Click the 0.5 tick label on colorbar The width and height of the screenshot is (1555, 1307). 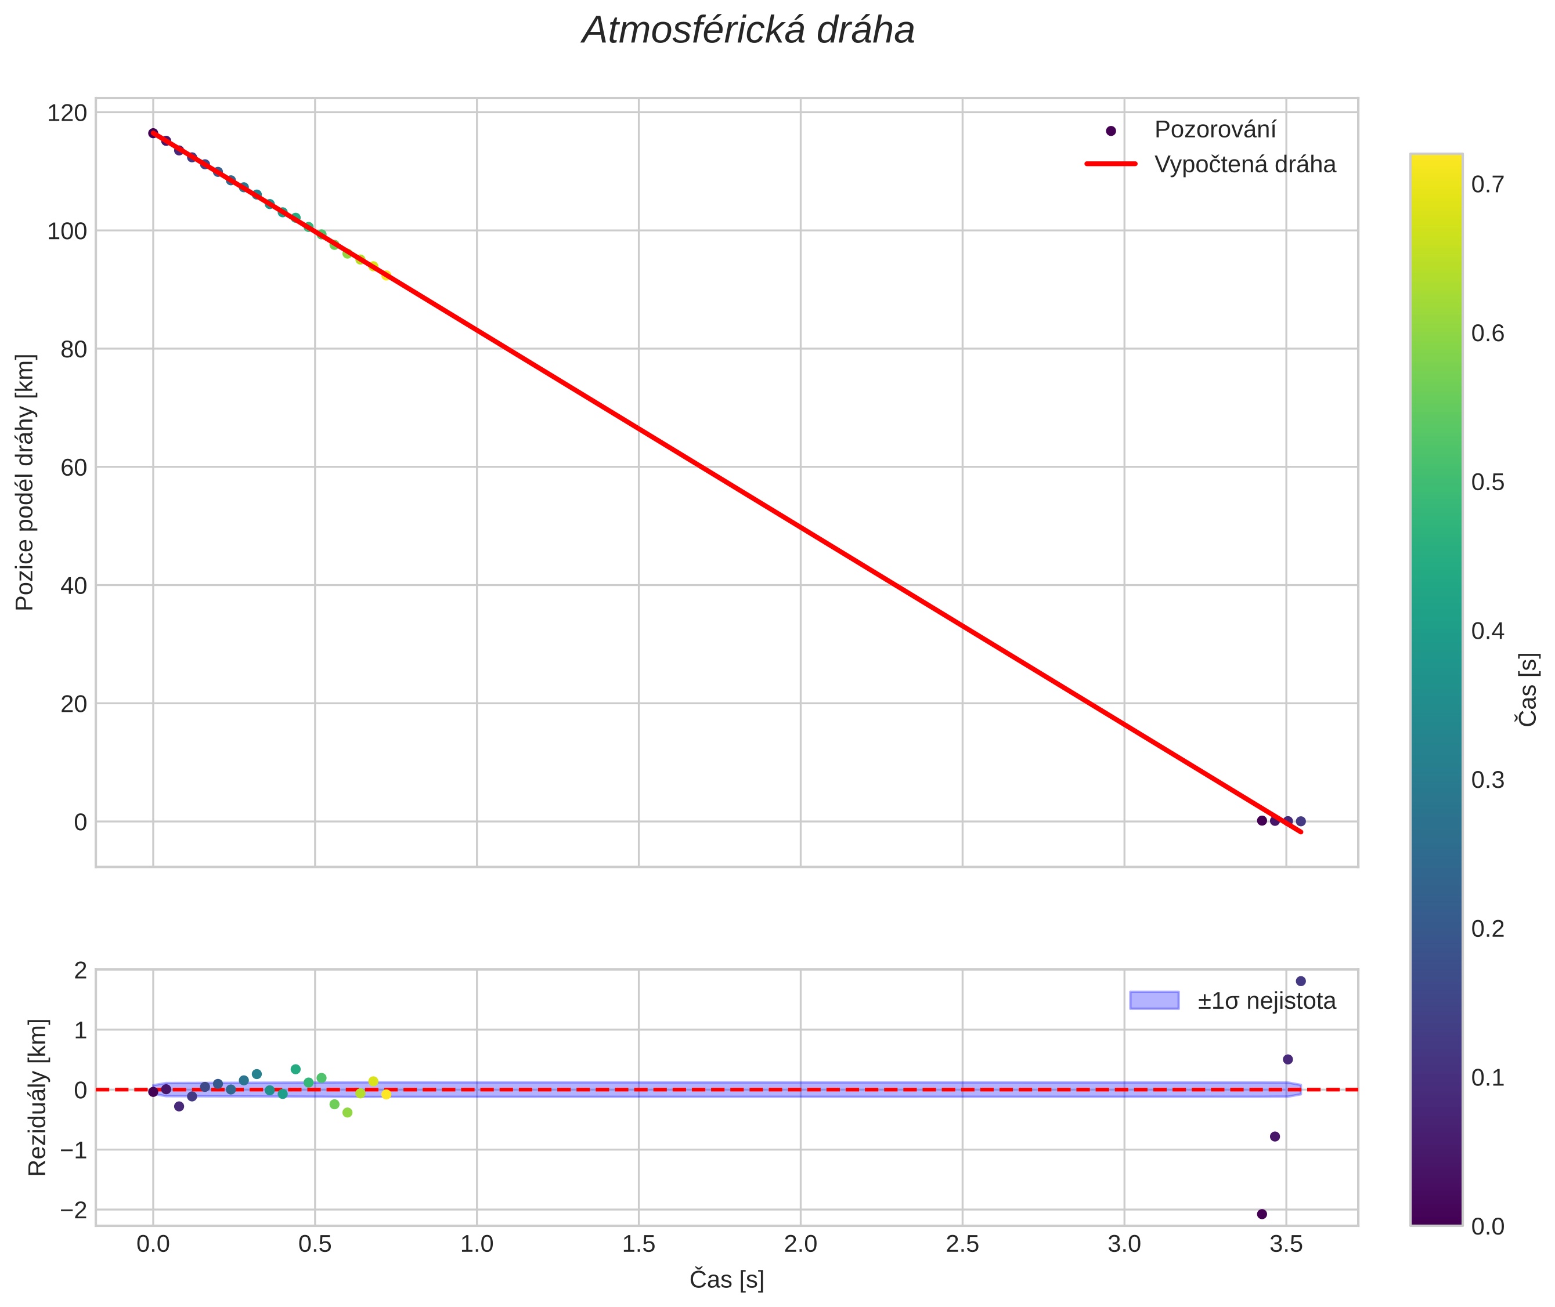pos(1488,482)
